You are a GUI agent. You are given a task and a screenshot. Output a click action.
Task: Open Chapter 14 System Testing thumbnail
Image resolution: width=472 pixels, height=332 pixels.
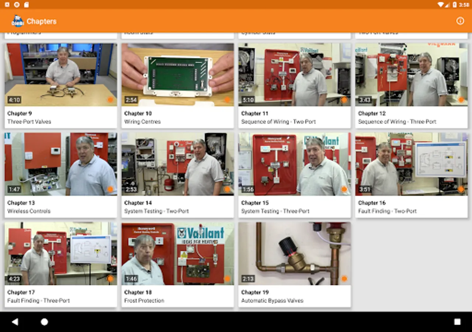pyautogui.click(x=178, y=164)
